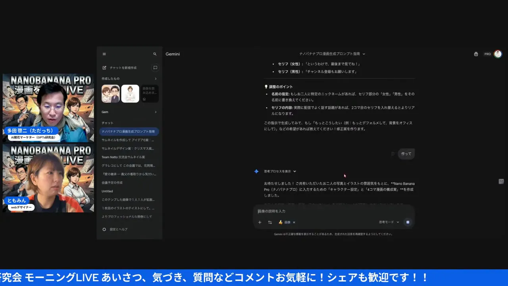The width and height of the screenshot is (508, 286).
Task: Stop generation with the stop button
Action: pyautogui.click(x=408, y=222)
